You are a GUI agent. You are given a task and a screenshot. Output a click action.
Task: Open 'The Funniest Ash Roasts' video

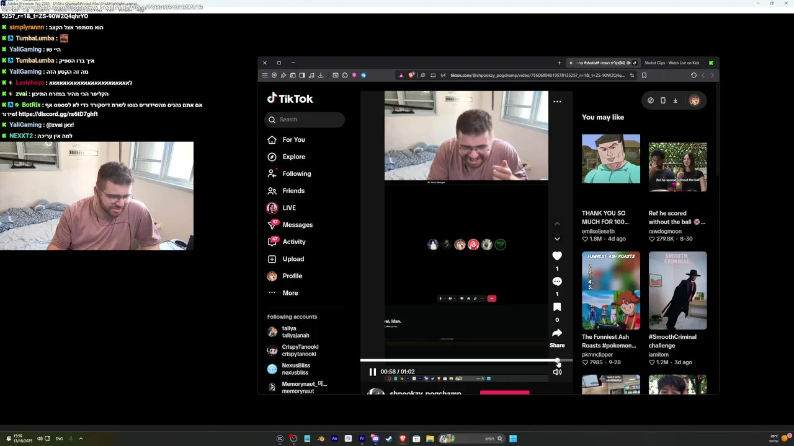tap(611, 291)
